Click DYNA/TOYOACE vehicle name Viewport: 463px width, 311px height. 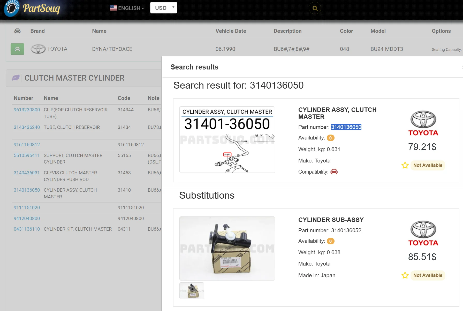pos(112,49)
